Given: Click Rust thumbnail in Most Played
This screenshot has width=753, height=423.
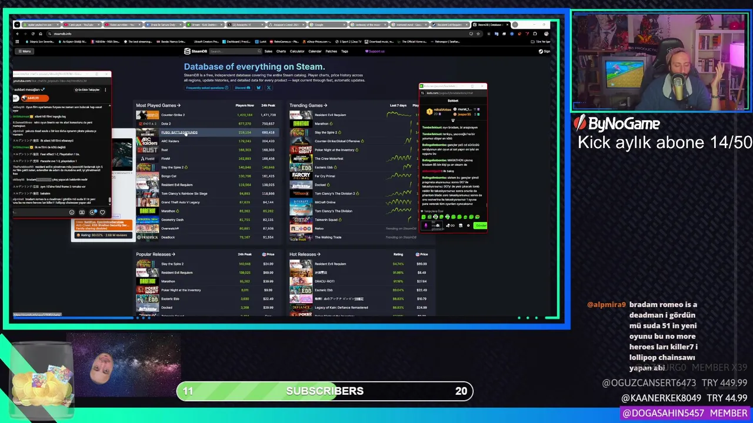Looking at the screenshot, I should click(147, 150).
